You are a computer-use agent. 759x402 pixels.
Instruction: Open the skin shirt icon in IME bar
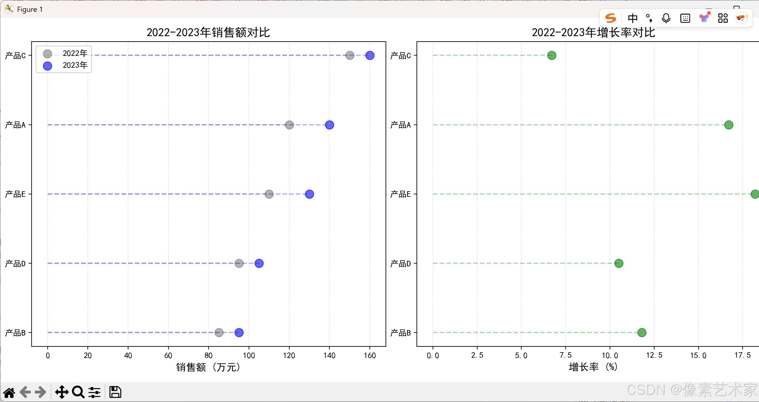704,18
